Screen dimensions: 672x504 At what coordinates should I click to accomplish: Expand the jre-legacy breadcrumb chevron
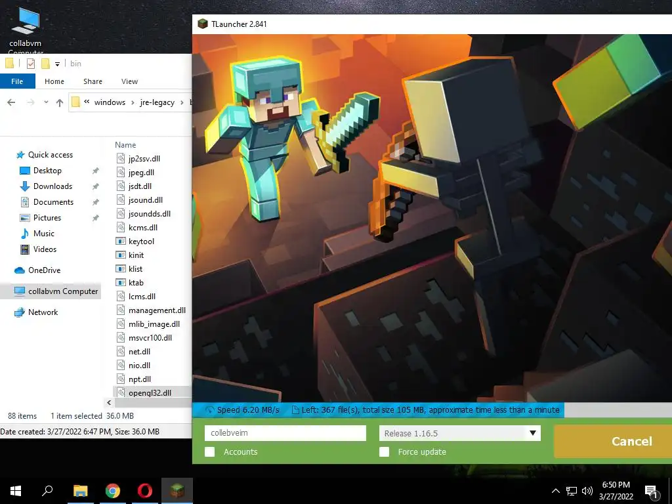click(x=182, y=102)
